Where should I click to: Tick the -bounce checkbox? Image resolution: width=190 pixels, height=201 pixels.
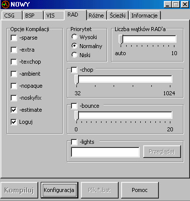74,106
